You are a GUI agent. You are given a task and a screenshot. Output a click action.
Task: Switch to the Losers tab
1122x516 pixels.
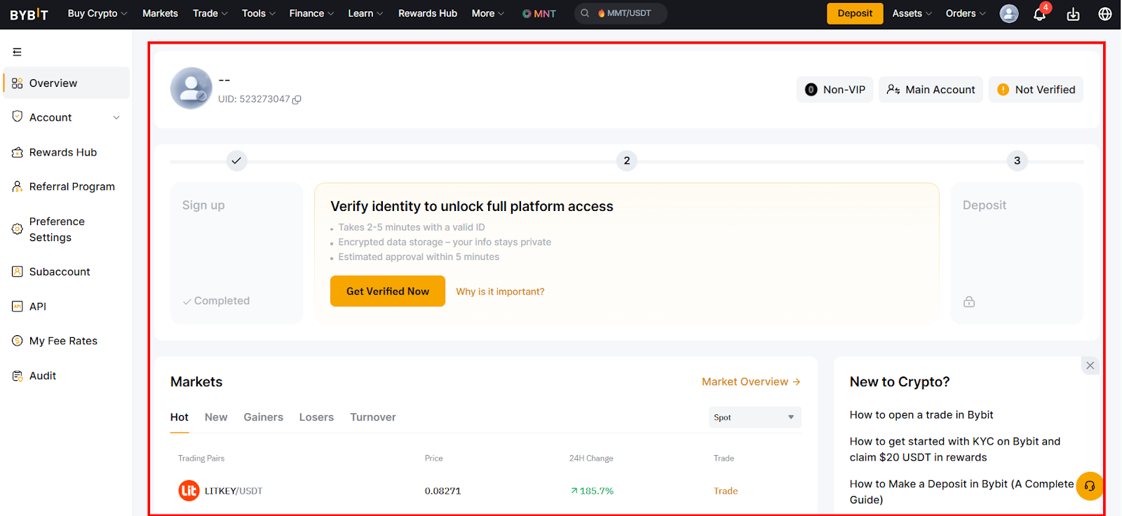point(316,417)
